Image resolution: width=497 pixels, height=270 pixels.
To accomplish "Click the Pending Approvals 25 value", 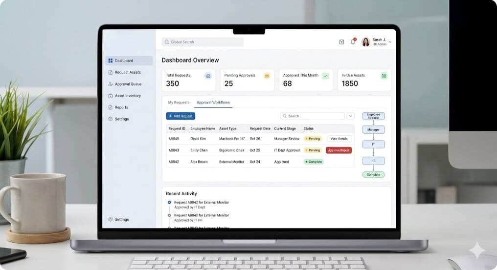I will click(228, 83).
